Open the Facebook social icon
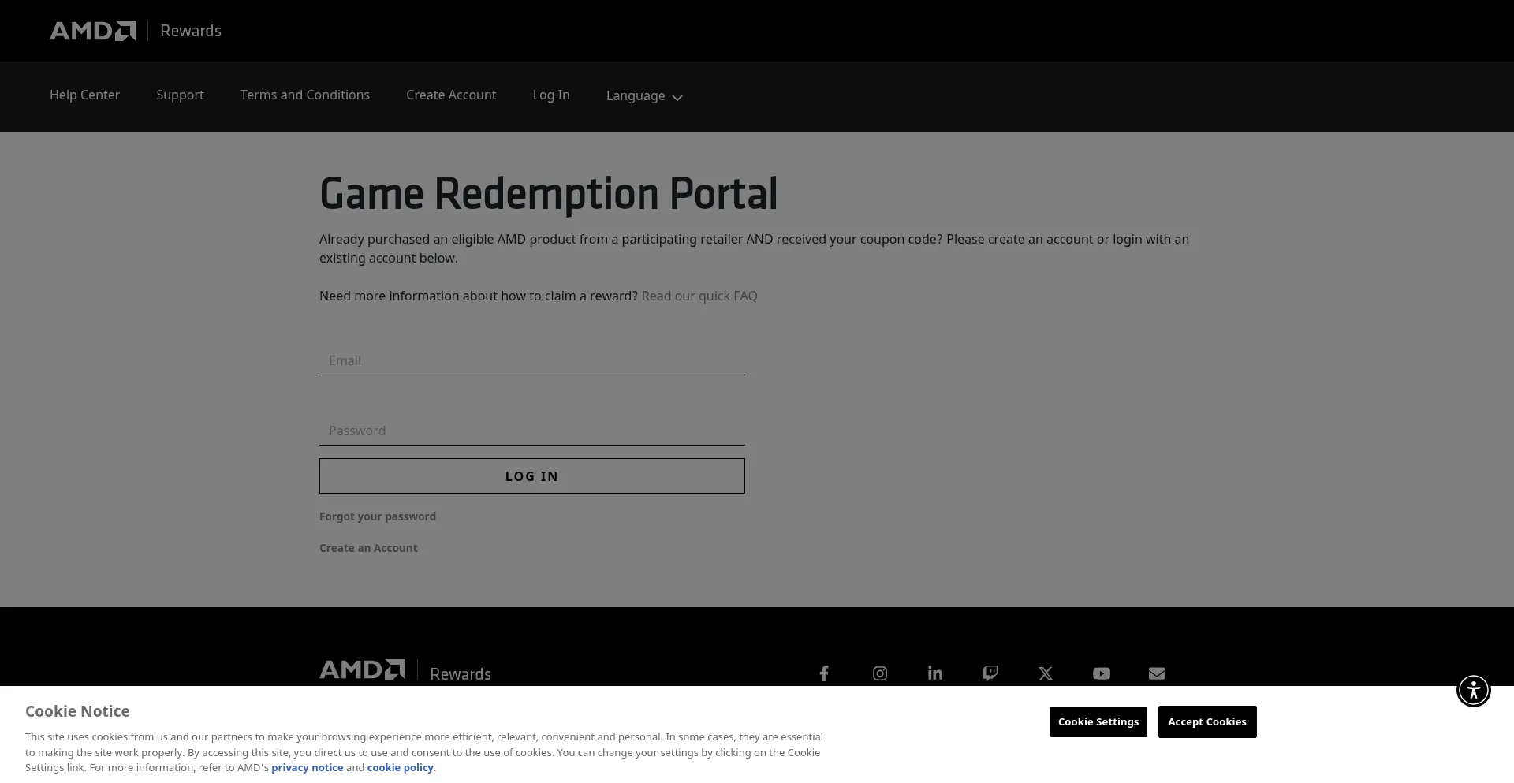Image resolution: width=1514 pixels, height=783 pixels. coord(824,673)
